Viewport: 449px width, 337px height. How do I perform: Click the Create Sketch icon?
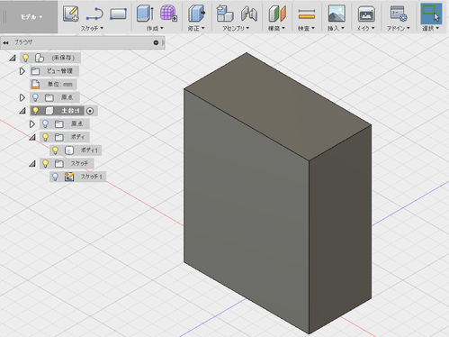click(71, 14)
